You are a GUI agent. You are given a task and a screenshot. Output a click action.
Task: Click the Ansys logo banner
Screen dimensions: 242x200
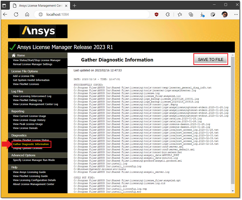[x=38, y=31]
